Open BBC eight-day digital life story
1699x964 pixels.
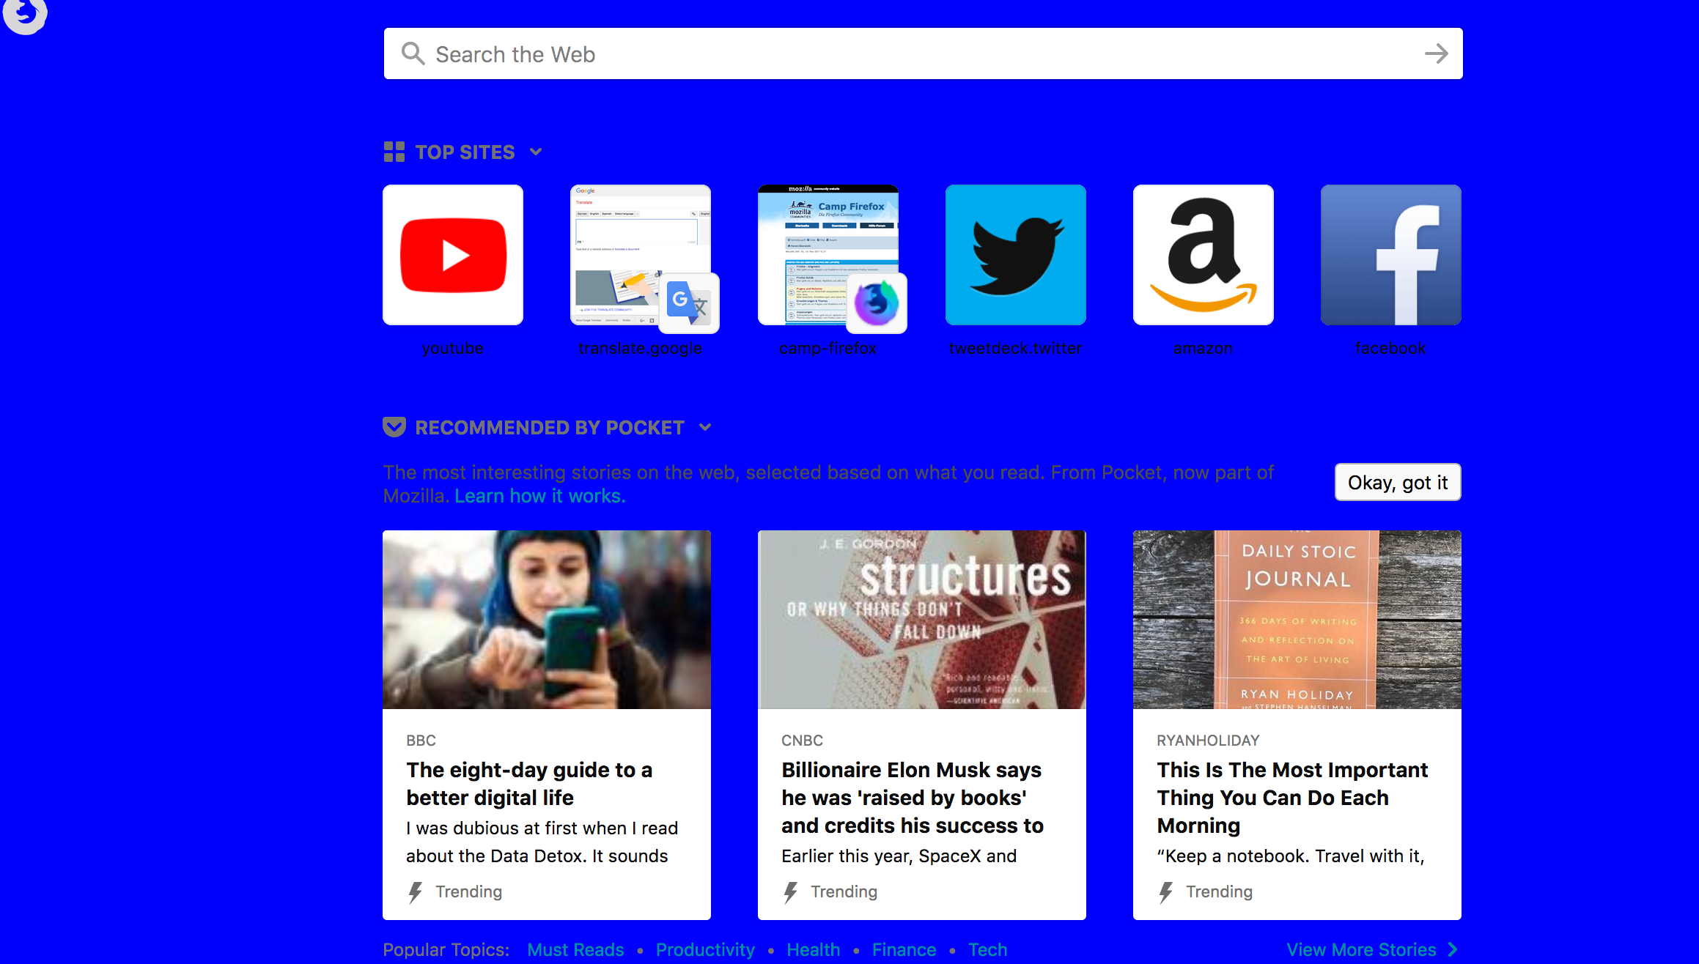click(x=528, y=783)
